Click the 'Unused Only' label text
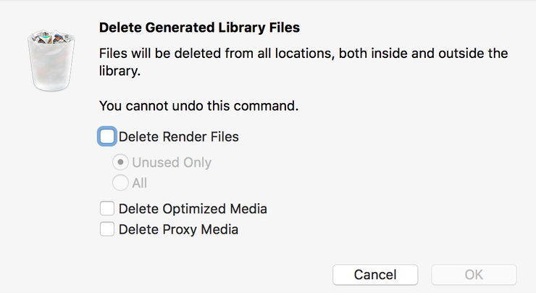 coord(172,162)
